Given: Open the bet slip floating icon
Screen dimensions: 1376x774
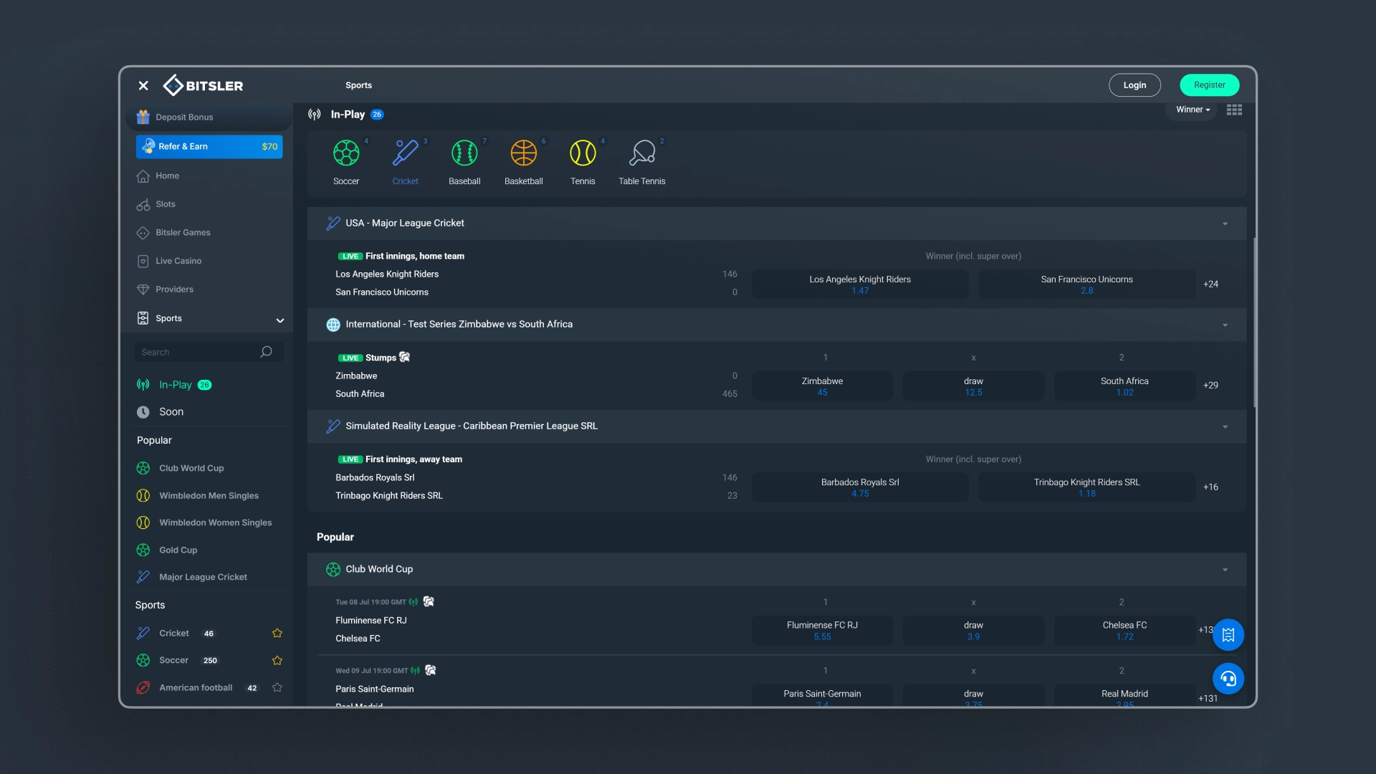Looking at the screenshot, I should pos(1228,635).
